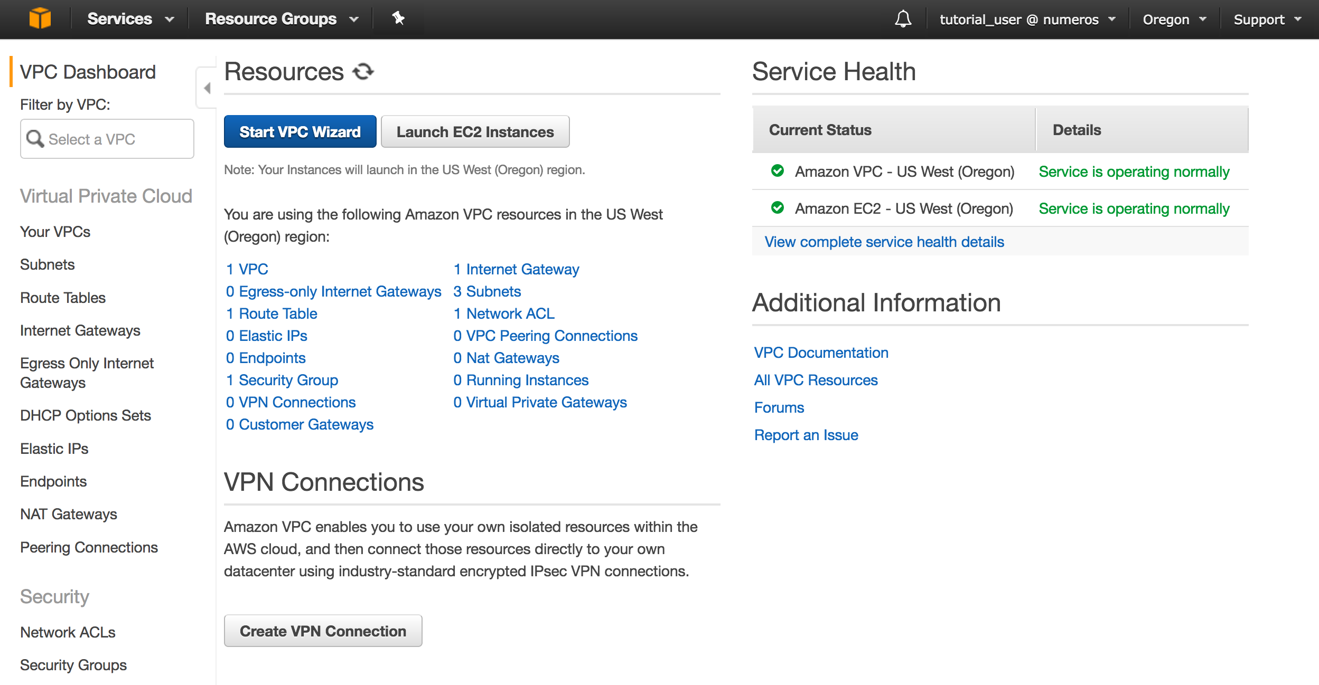The width and height of the screenshot is (1319, 685).
Task: Open Network ACLs in sidebar
Action: coord(68,632)
